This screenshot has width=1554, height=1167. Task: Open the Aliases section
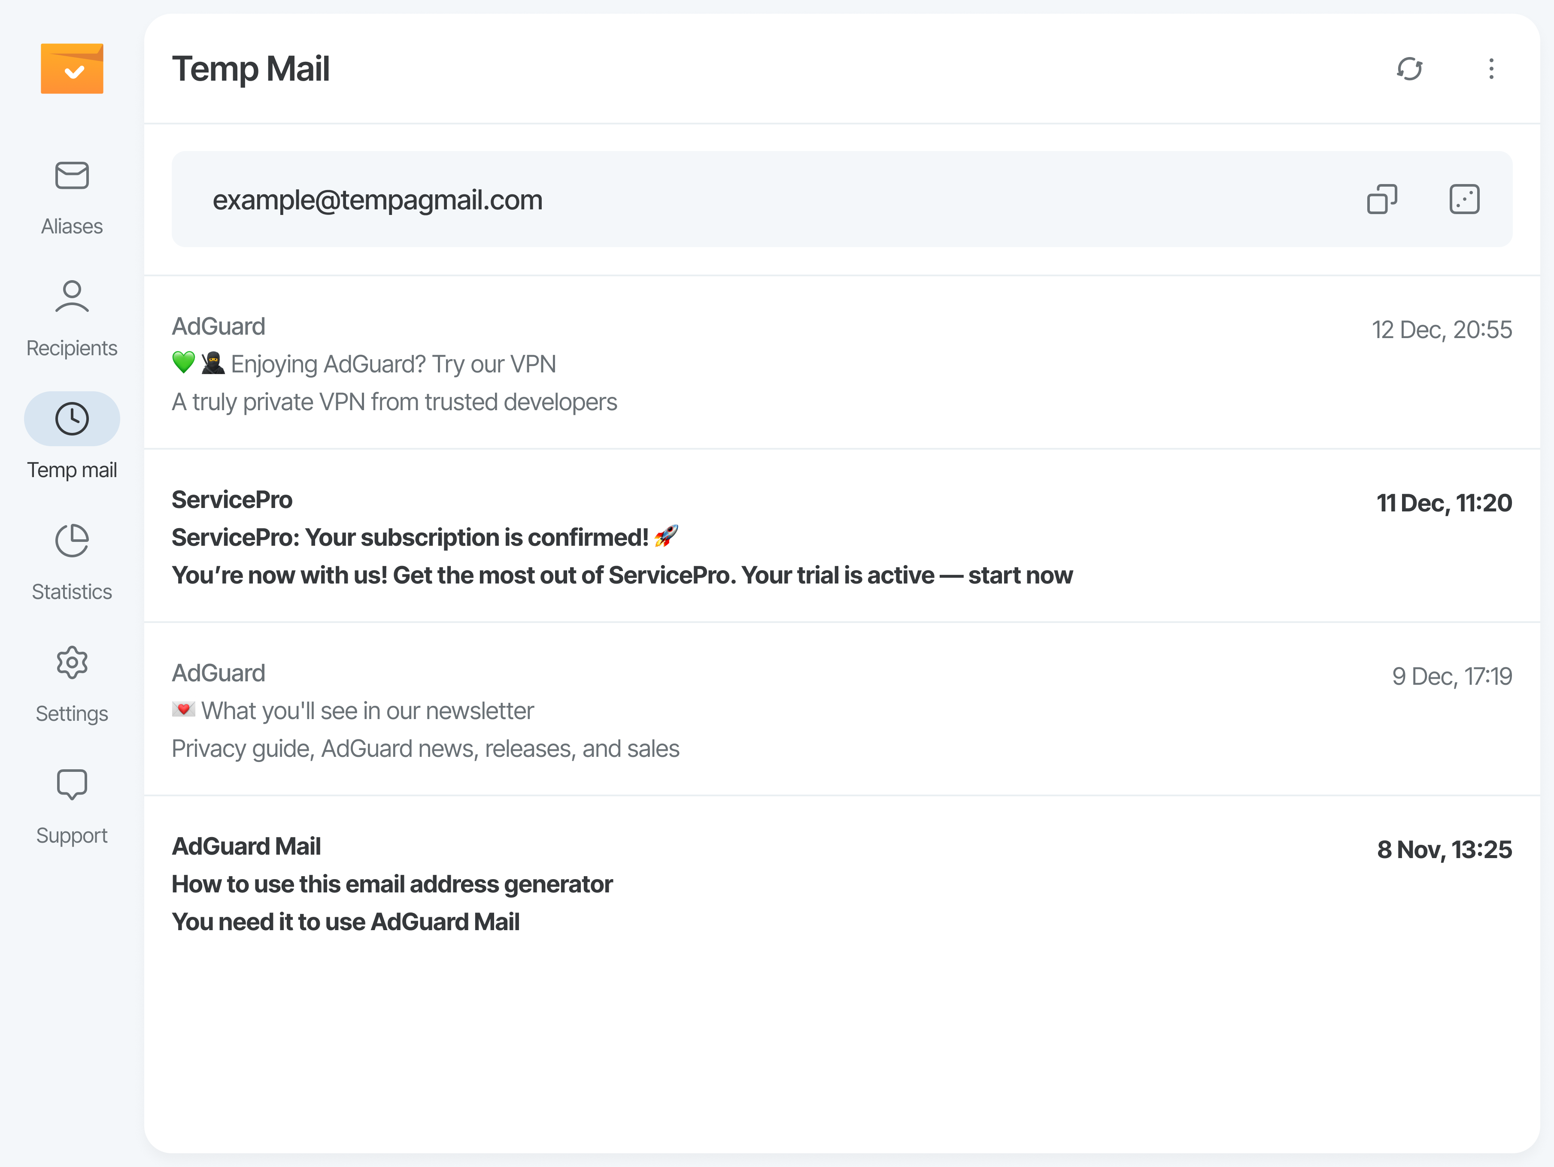click(72, 175)
